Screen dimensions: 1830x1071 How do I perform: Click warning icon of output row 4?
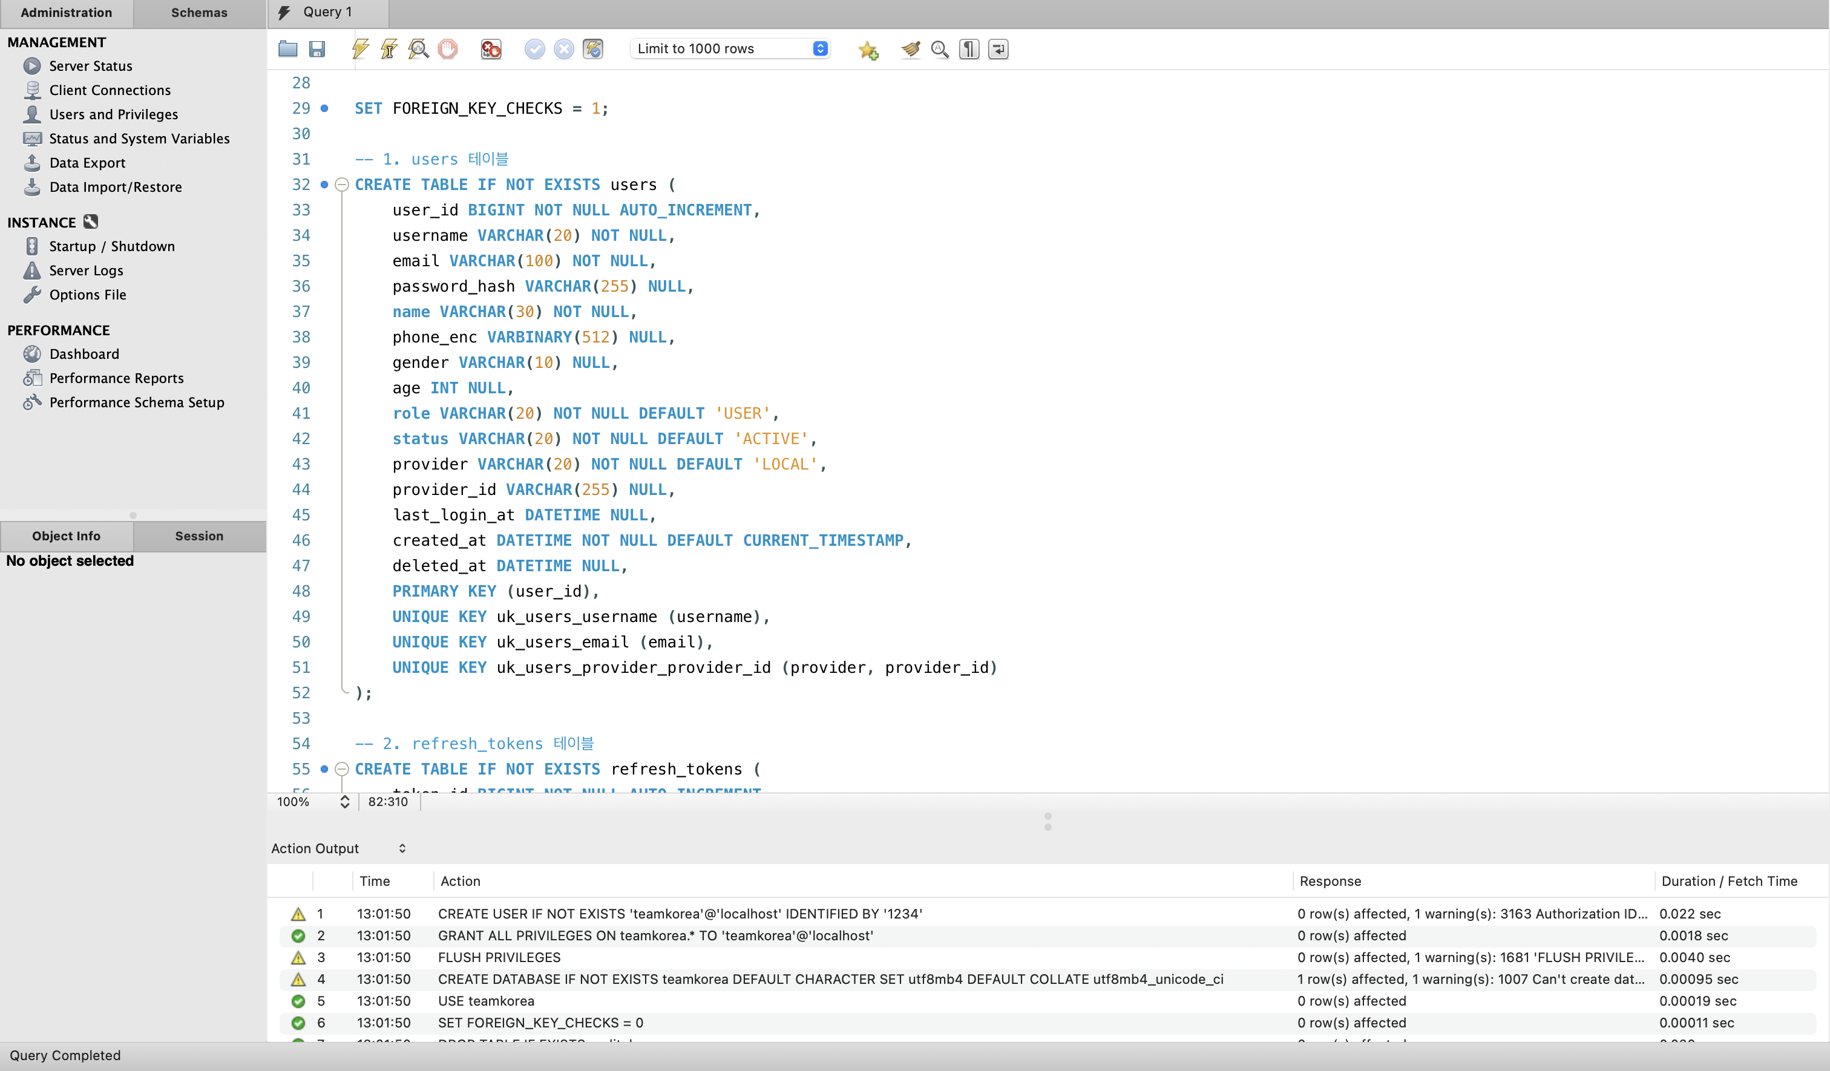298,979
